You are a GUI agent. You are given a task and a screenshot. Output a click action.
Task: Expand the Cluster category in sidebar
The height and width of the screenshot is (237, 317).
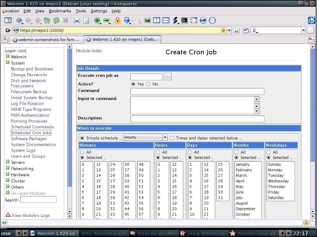[x=7, y=180]
